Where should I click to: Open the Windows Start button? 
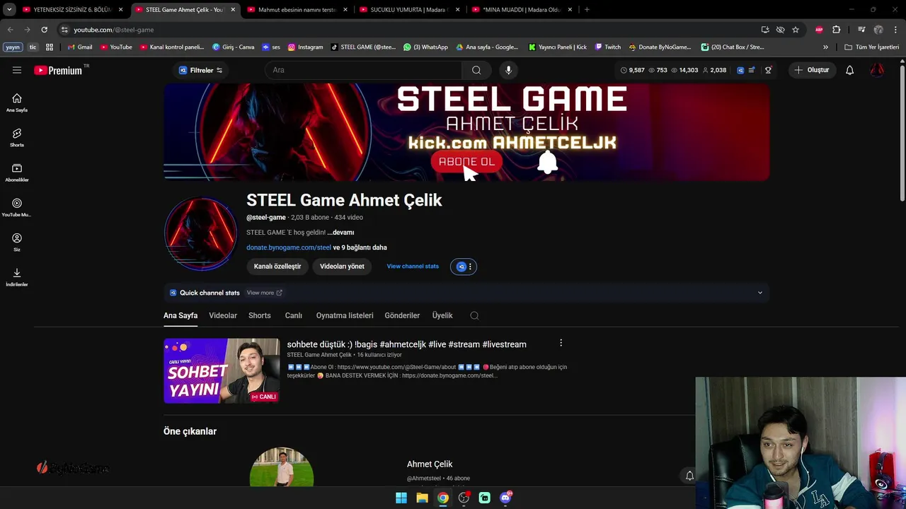(x=401, y=498)
